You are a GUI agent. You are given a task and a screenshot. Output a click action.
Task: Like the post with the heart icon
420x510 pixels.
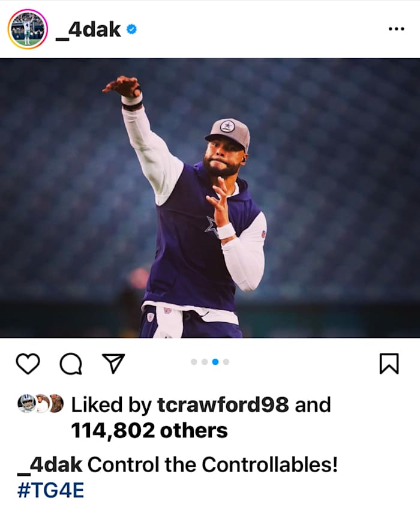(28, 364)
